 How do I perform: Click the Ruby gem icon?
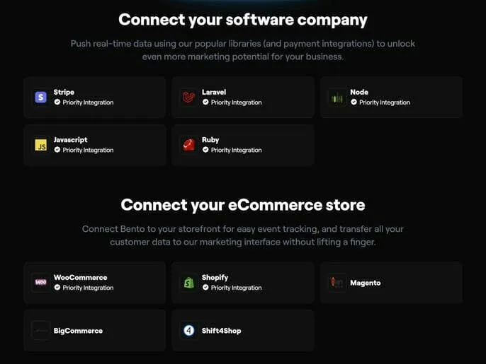[189, 145]
